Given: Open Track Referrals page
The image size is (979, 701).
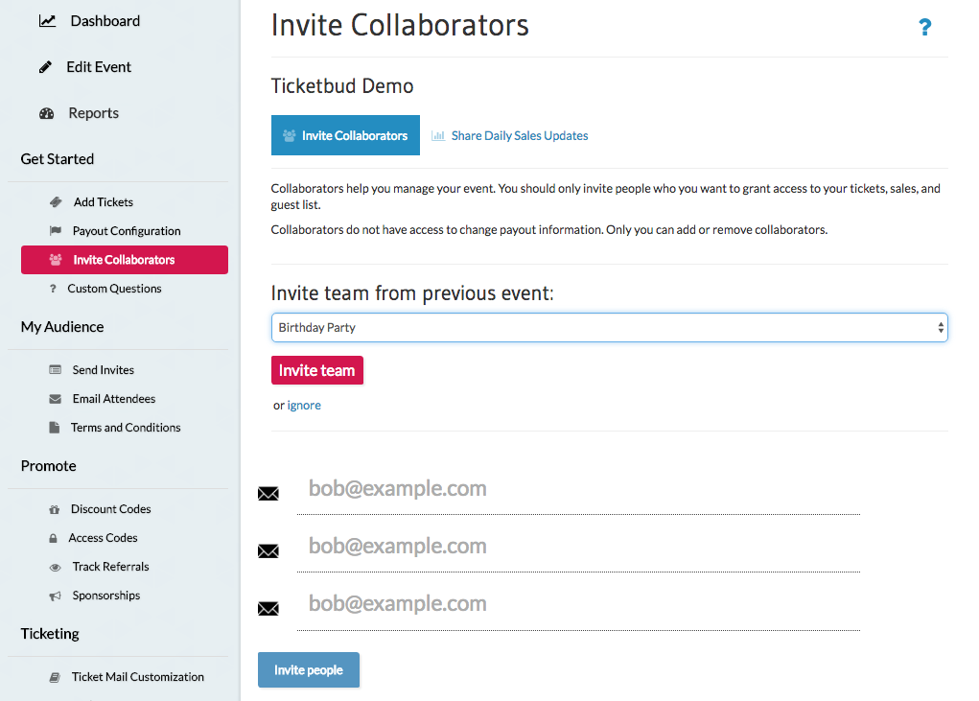Looking at the screenshot, I should click(110, 566).
